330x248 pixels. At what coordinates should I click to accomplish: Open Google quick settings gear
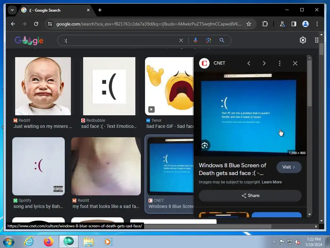303,40
